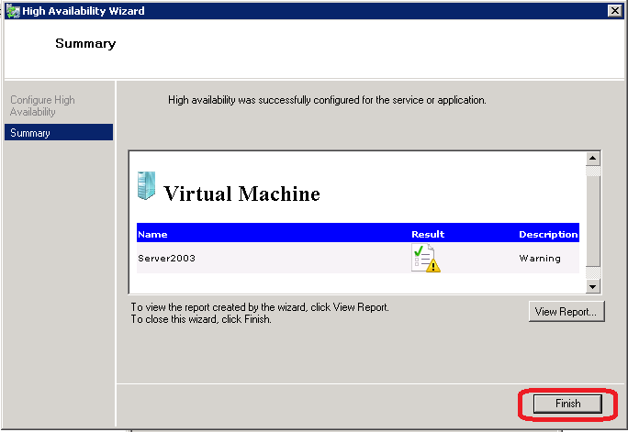Select the Server2003 row name
The width and height of the screenshot is (628, 432).
(166, 259)
